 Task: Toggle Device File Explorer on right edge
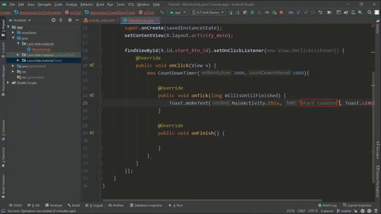pos(378,182)
